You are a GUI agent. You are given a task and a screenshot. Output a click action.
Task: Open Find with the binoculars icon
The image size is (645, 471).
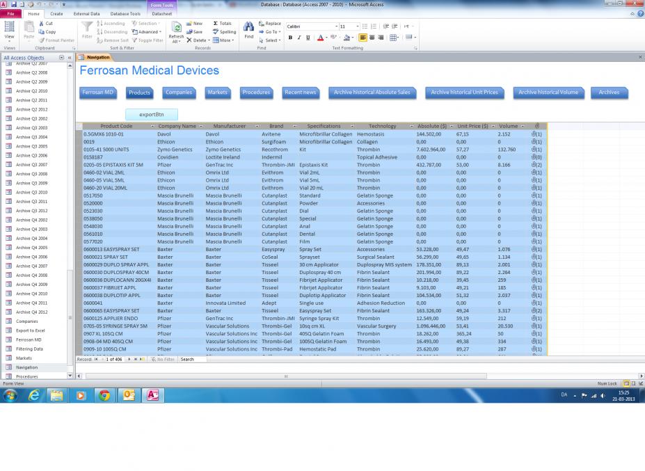249,27
